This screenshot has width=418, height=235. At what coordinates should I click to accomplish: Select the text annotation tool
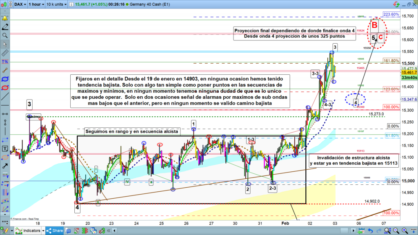[x=5, y=148]
